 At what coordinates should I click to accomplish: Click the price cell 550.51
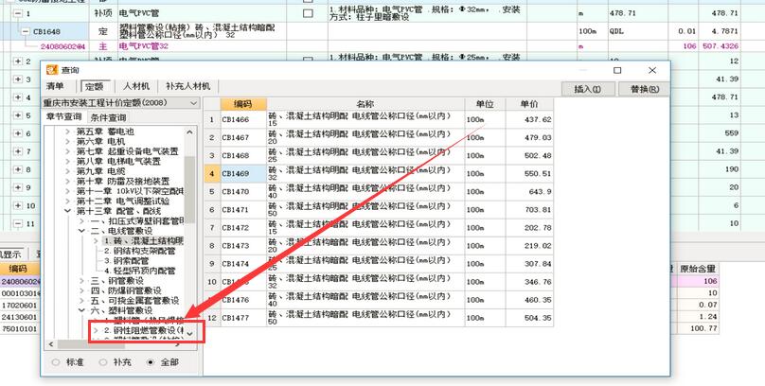(529, 173)
